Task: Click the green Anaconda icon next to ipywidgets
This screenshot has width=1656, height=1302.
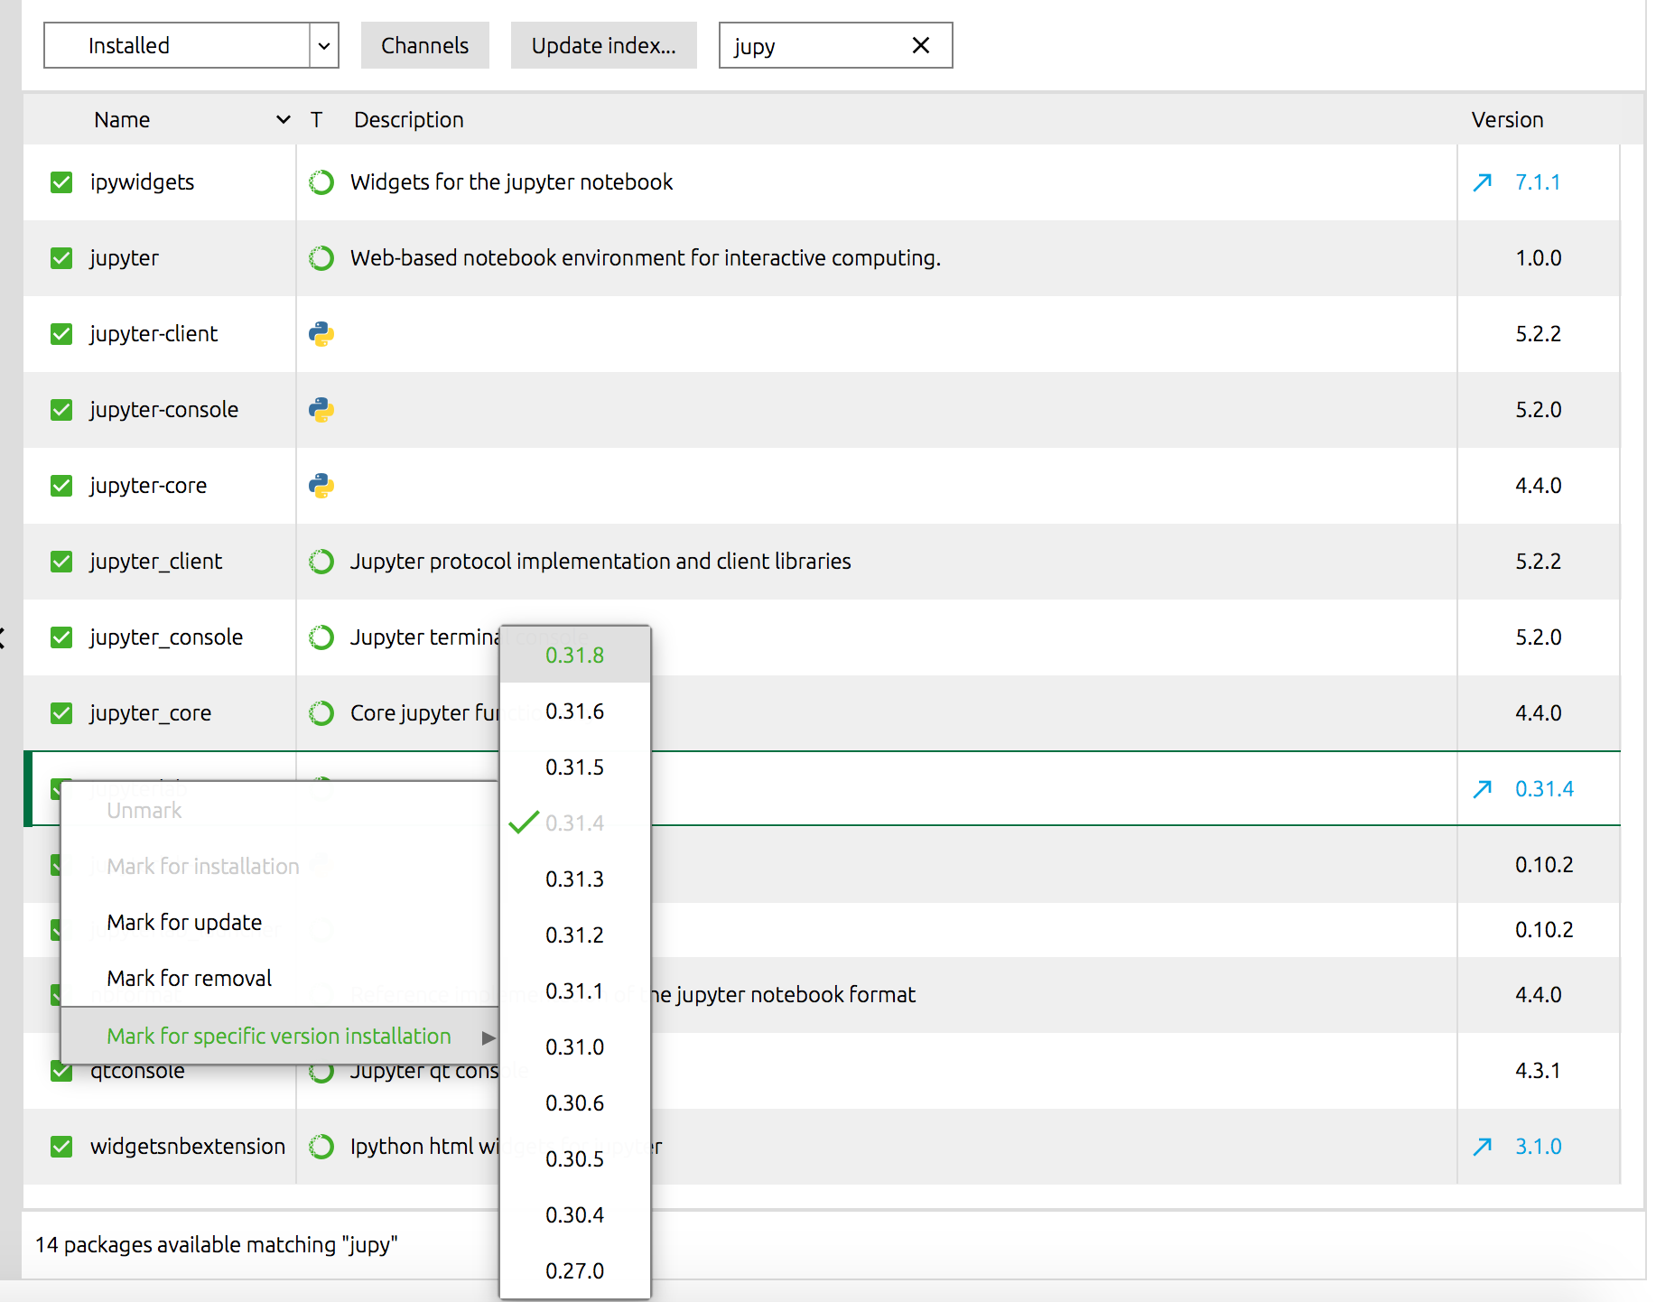Action: tap(321, 181)
